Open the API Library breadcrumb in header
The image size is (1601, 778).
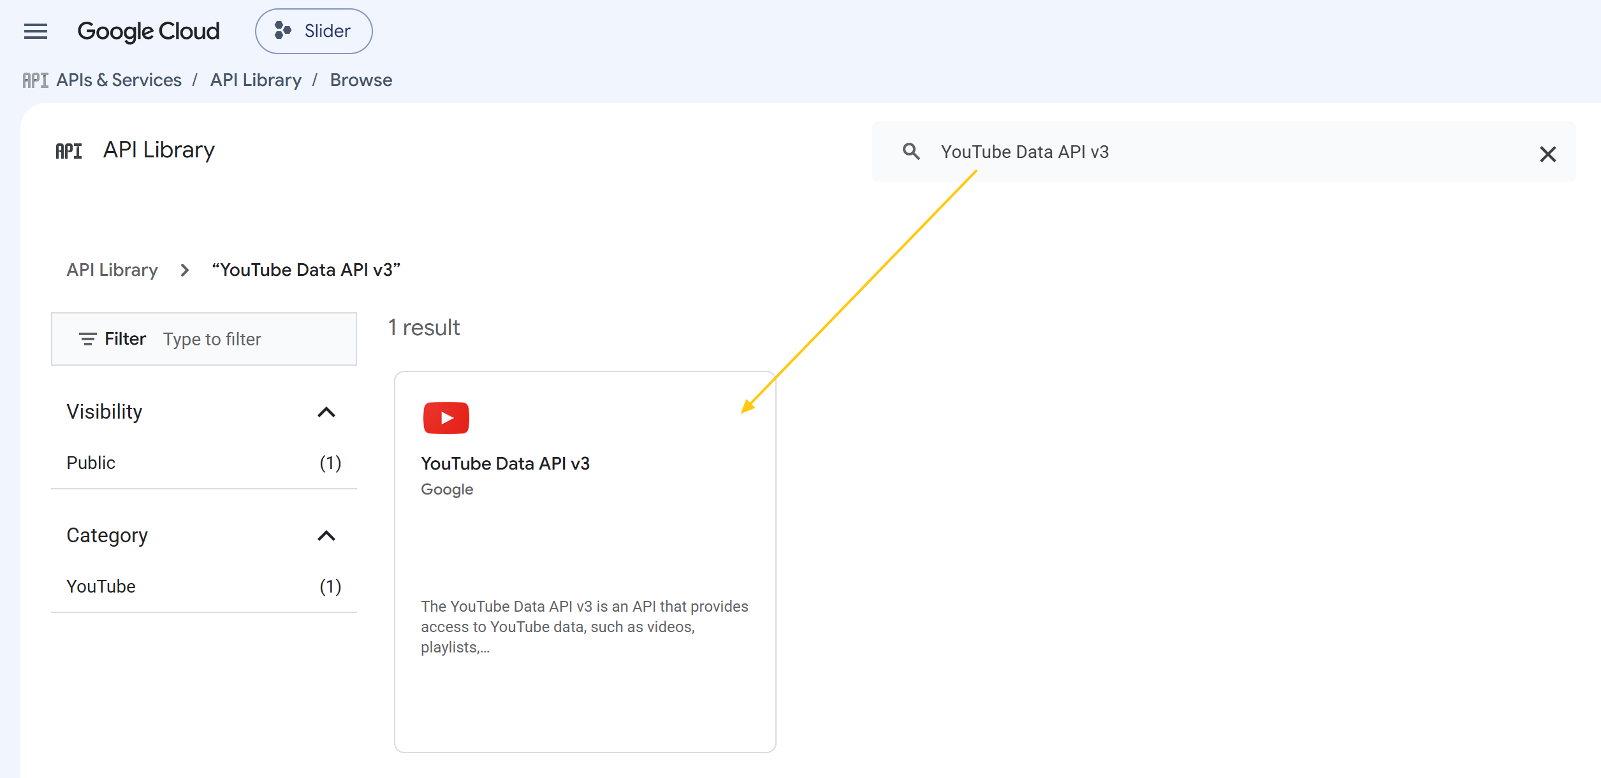[256, 80]
